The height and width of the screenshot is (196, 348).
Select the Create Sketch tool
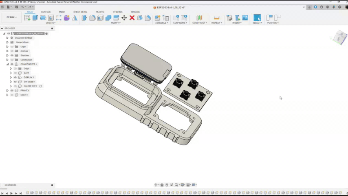pyautogui.click(x=27, y=18)
